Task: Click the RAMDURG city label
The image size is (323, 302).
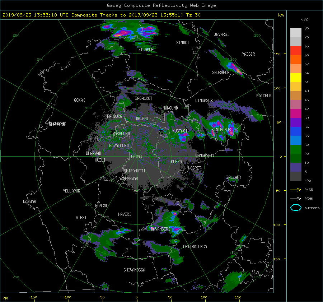Action: [114, 116]
